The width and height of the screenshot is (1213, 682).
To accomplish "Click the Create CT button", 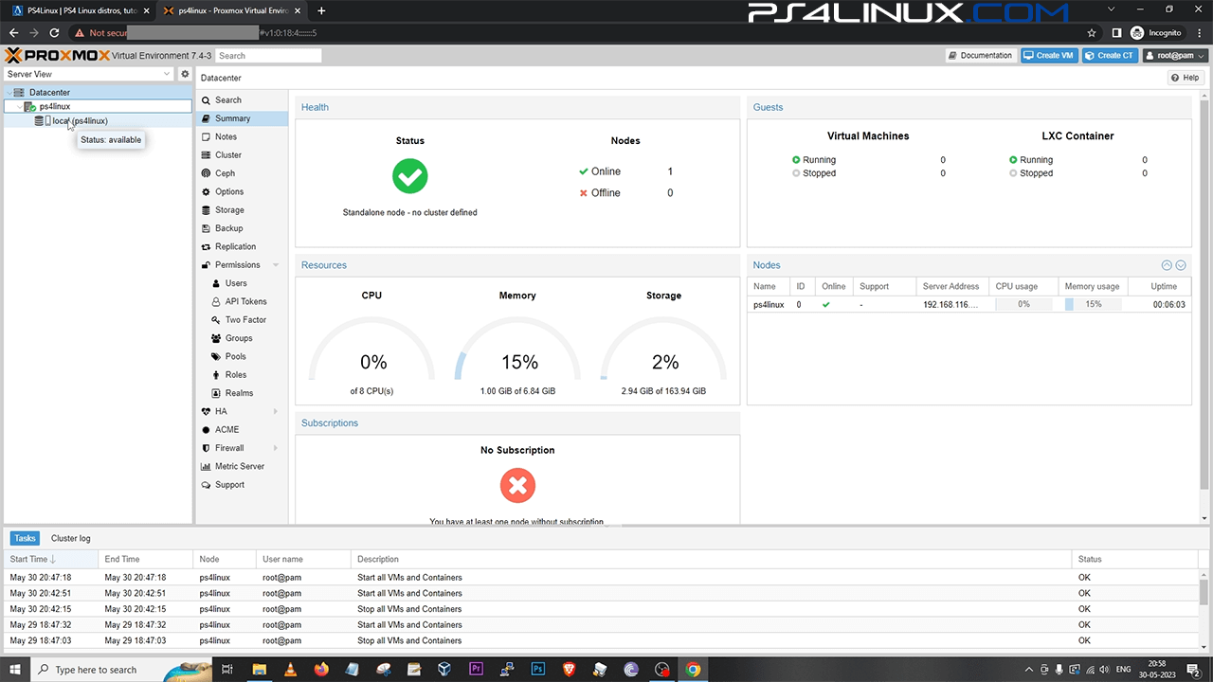I will pyautogui.click(x=1110, y=56).
